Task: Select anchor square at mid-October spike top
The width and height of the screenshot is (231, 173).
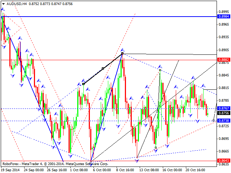Action: pyautogui.click(x=160, y=70)
